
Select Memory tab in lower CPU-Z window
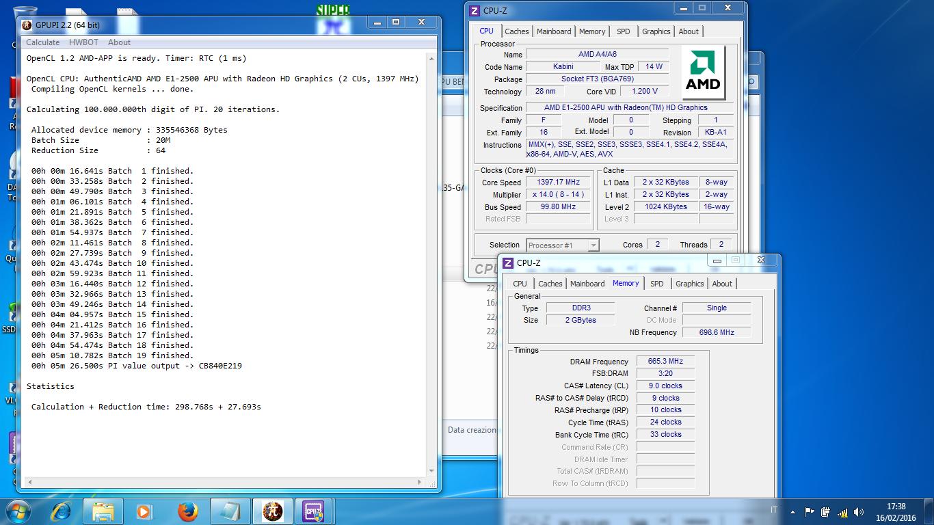pos(626,283)
